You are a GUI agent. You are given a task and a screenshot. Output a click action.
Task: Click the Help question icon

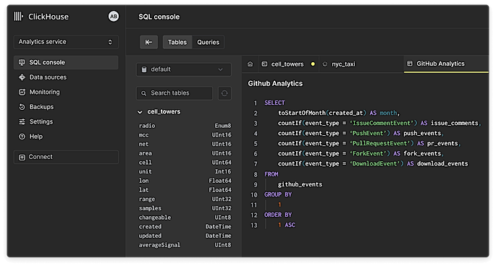(22, 137)
